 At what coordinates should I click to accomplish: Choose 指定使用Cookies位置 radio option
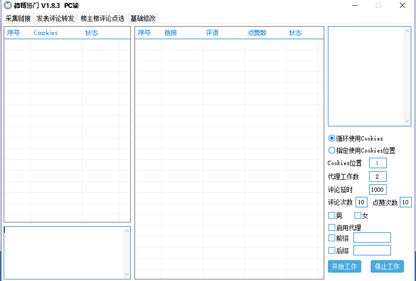(332, 150)
